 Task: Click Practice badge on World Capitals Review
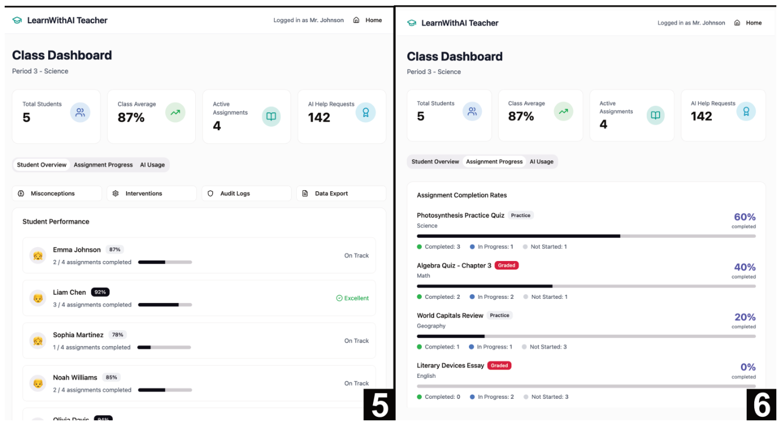point(500,315)
